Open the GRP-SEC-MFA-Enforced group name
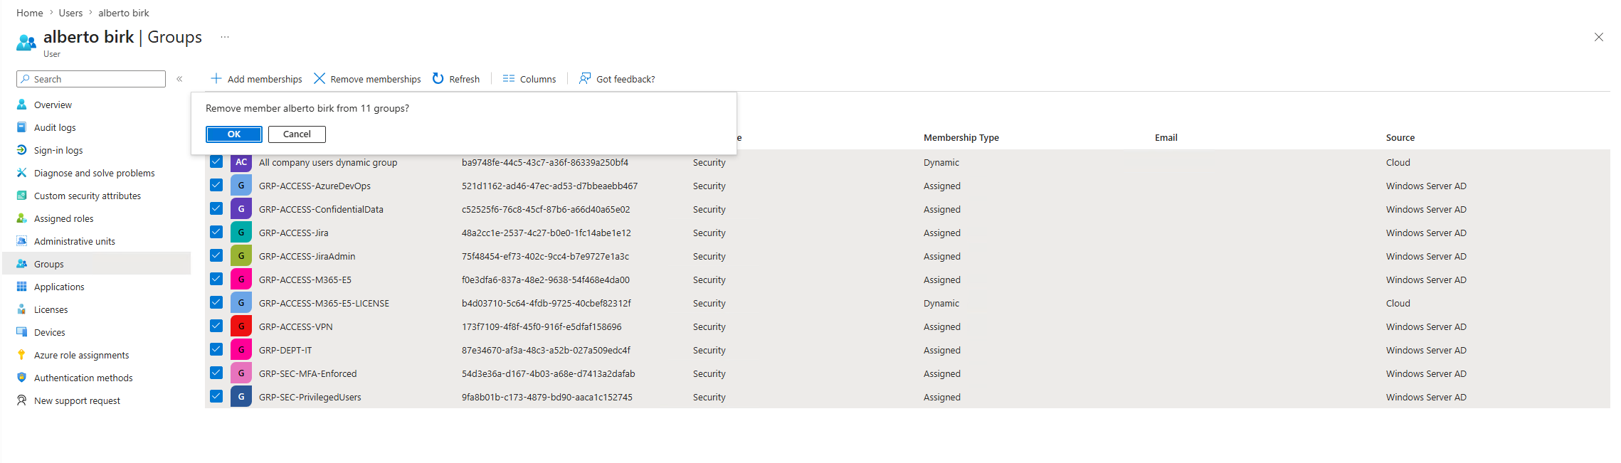The height and width of the screenshot is (463, 1621). (308, 373)
